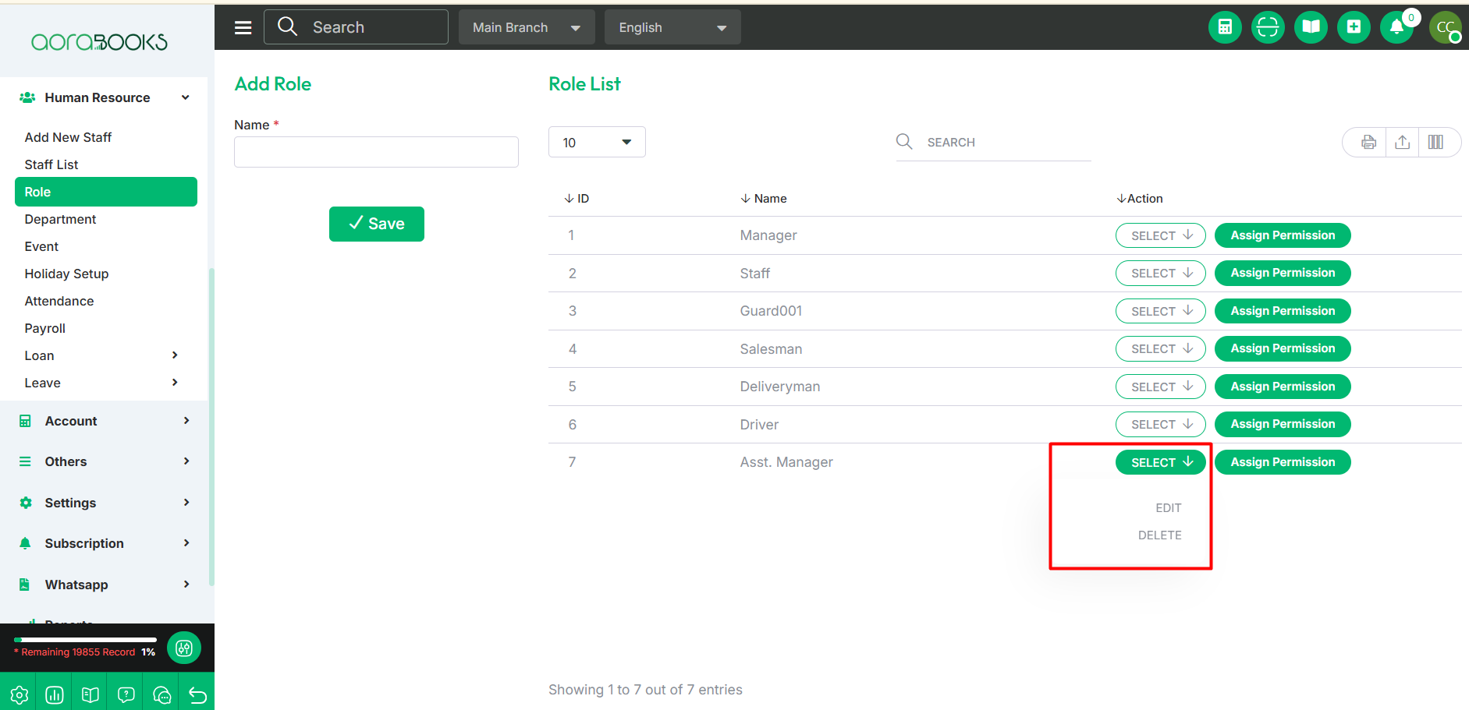Open Attendance in sidebar
The height and width of the screenshot is (710, 1469).
tap(59, 301)
